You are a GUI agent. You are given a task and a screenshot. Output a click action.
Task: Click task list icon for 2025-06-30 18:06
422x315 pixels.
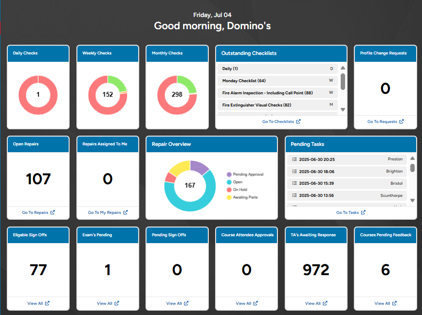click(294, 172)
